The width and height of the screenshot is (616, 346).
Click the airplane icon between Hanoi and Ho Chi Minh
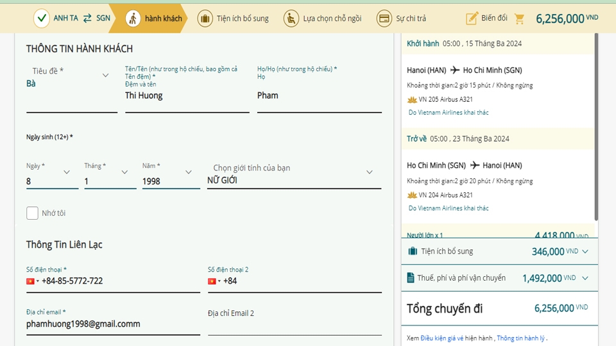(455, 70)
